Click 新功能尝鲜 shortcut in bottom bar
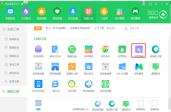The width and height of the screenshot is (171, 112). [98, 106]
